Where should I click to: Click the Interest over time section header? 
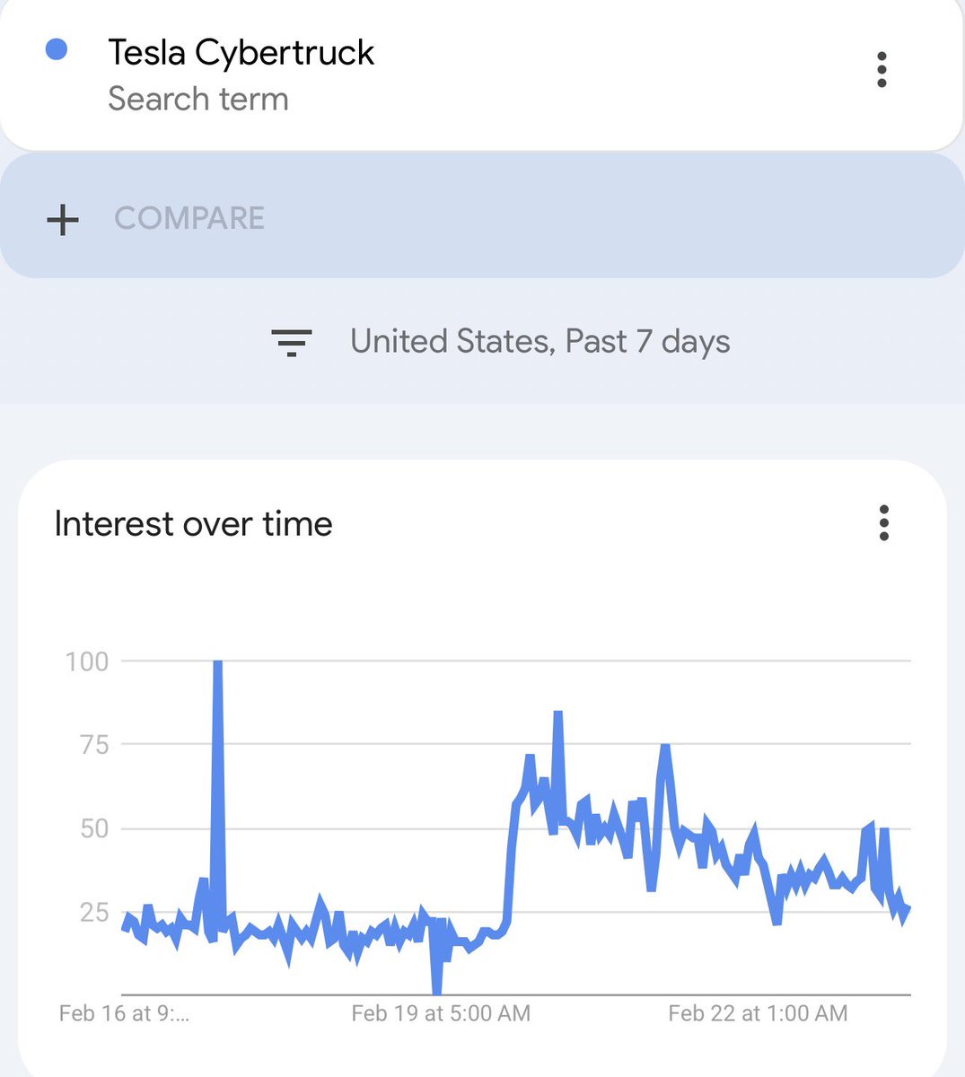coord(193,523)
